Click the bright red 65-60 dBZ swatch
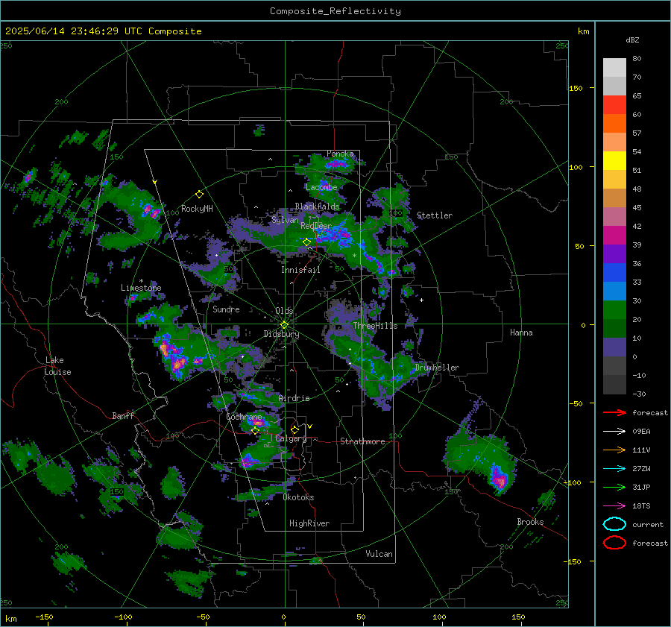Image resolution: width=671 pixels, height=627 pixels. (614, 105)
